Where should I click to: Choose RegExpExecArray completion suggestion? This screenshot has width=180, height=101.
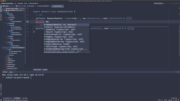click(66, 39)
